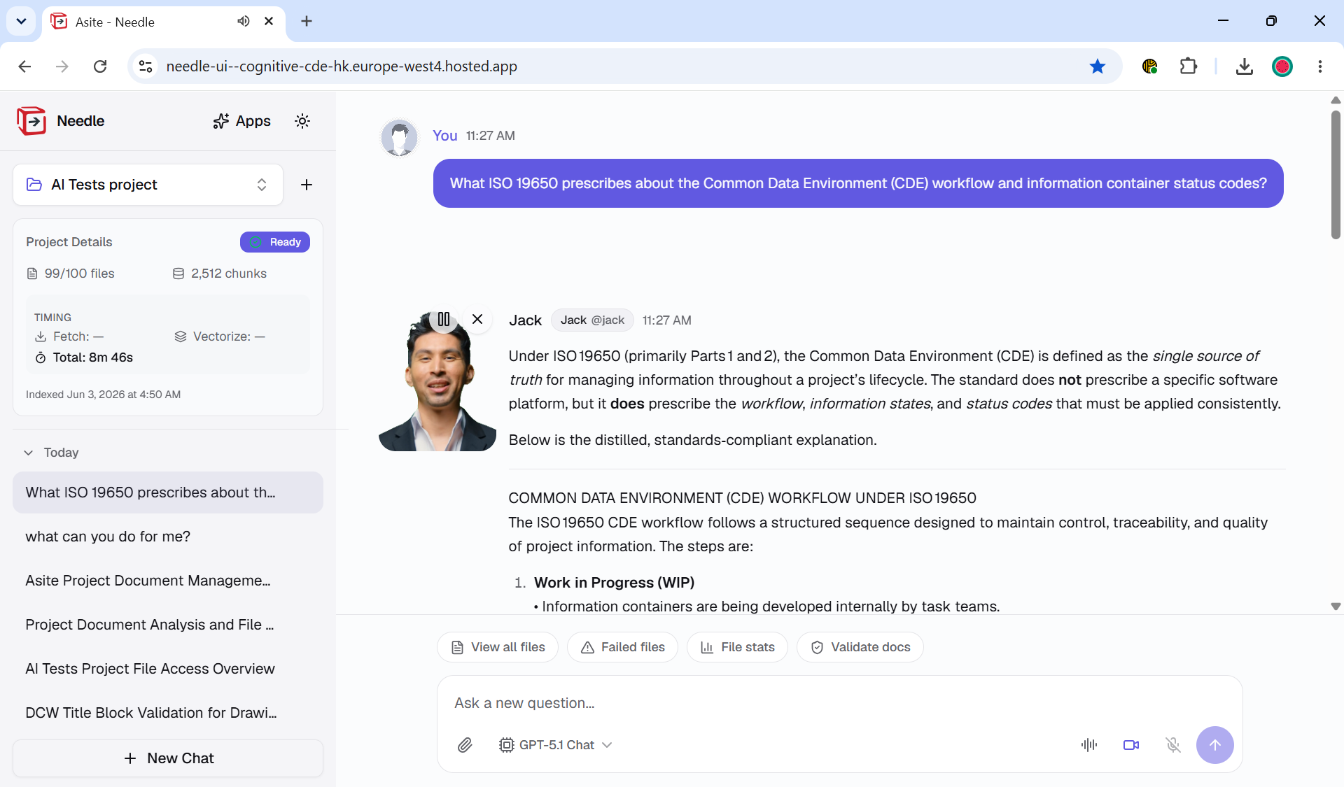Viewport: 1344px width, 787px height.
Task: Click the voice waveform icon
Action: click(1089, 745)
